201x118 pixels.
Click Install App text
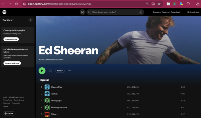point(194,12)
